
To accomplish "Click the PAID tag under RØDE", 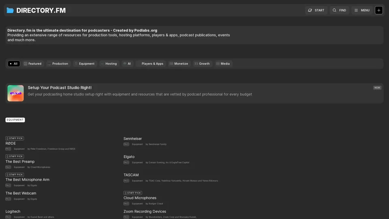I will [x=8, y=149].
